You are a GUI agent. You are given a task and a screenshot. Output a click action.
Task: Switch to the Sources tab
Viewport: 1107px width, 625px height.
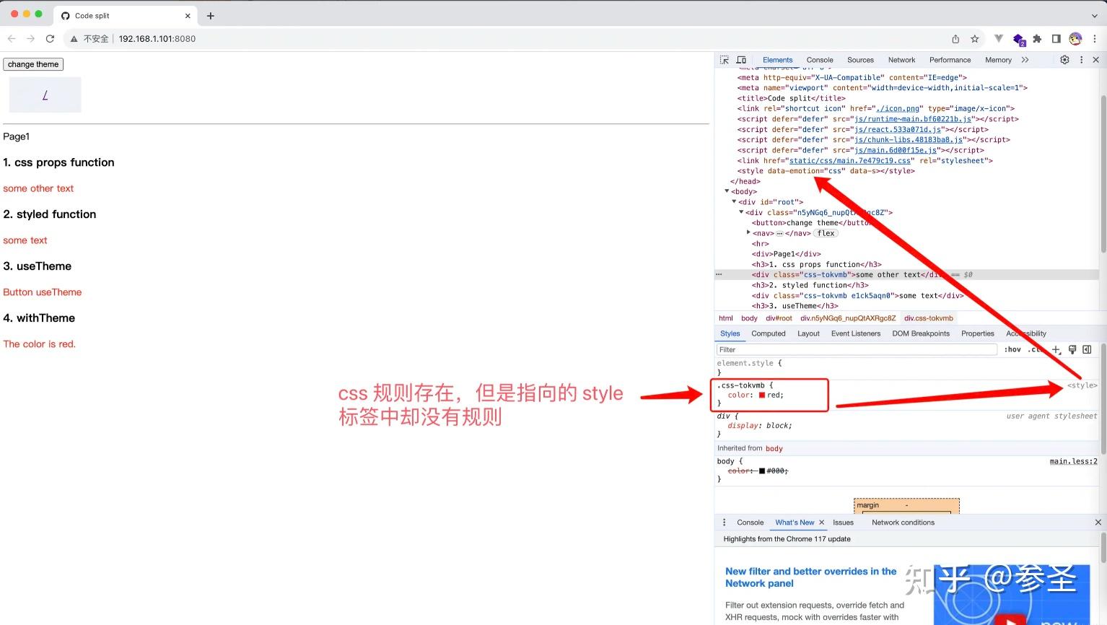pyautogui.click(x=860, y=60)
